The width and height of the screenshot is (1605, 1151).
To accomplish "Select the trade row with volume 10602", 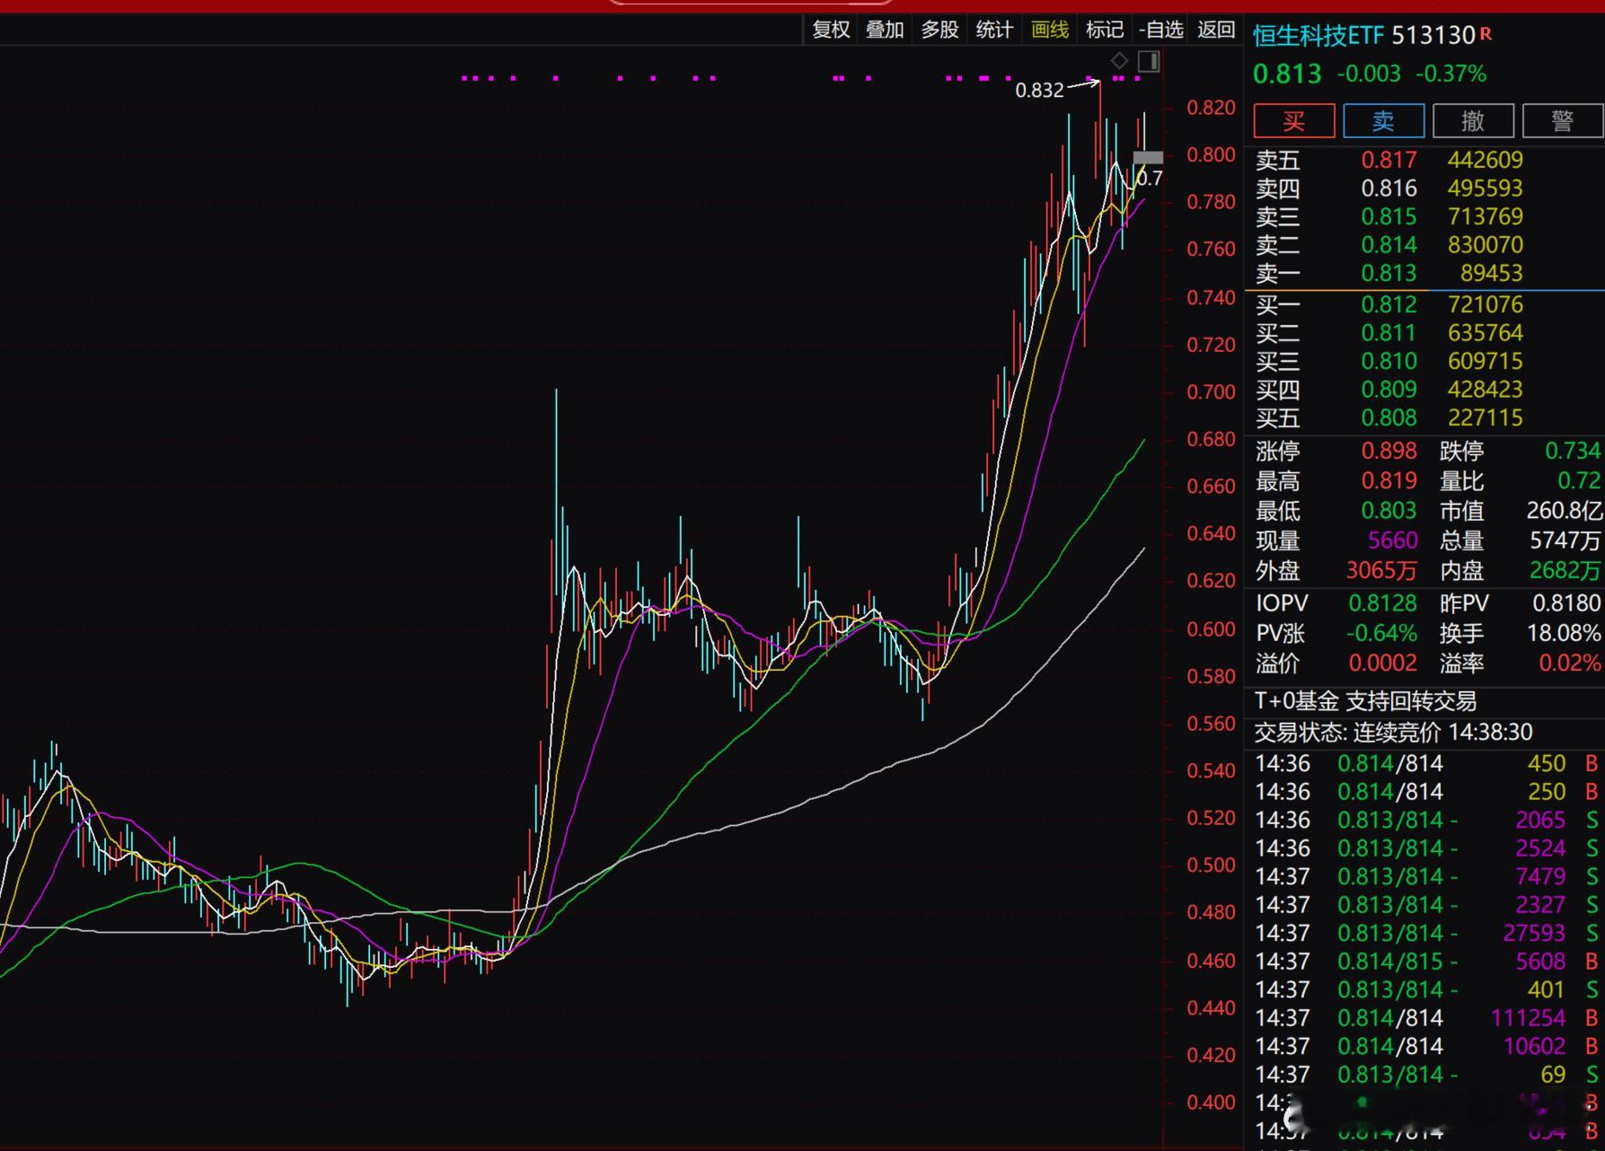I will coord(1427,1046).
